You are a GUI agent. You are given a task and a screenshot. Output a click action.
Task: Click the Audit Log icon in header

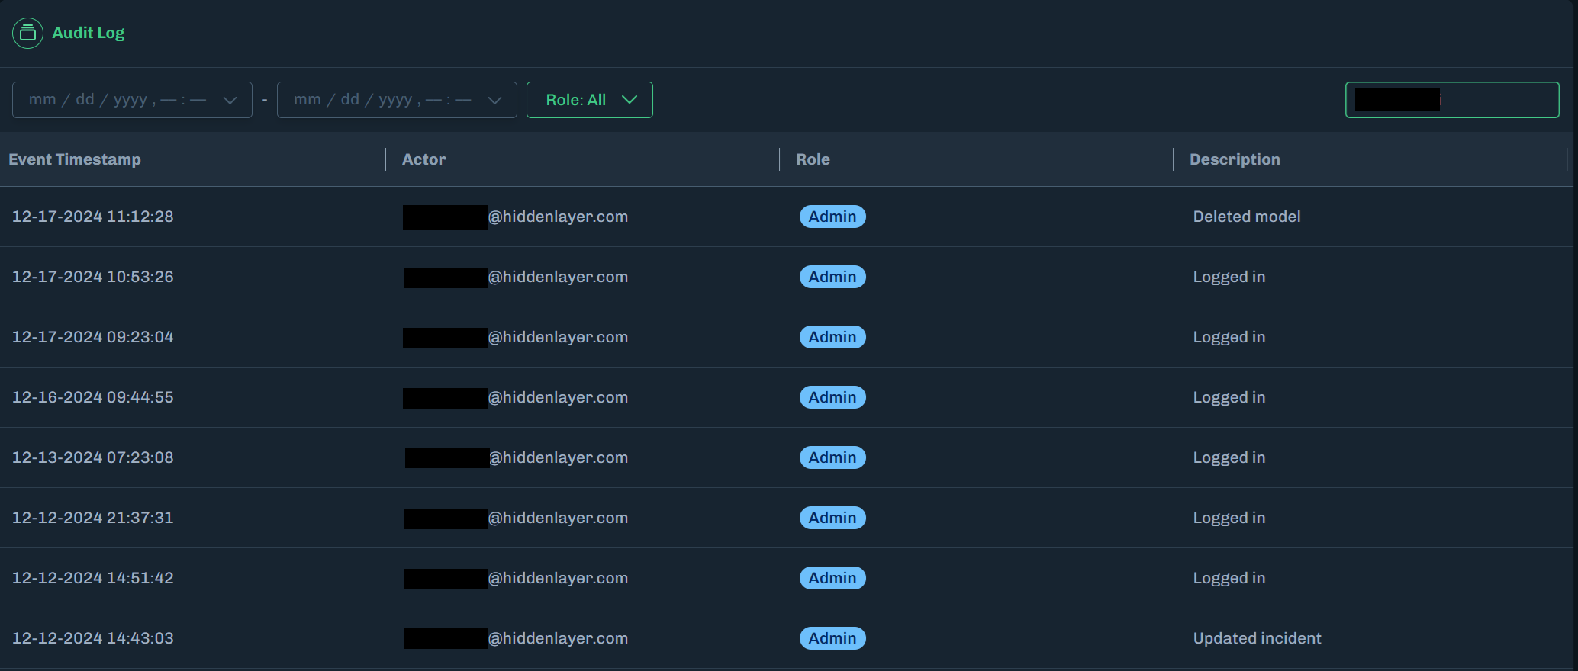[x=27, y=33]
